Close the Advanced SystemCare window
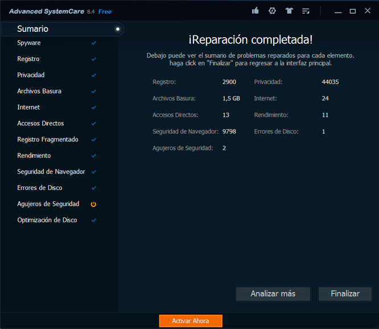Image resolution: width=379 pixels, height=329 pixels. [368, 11]
